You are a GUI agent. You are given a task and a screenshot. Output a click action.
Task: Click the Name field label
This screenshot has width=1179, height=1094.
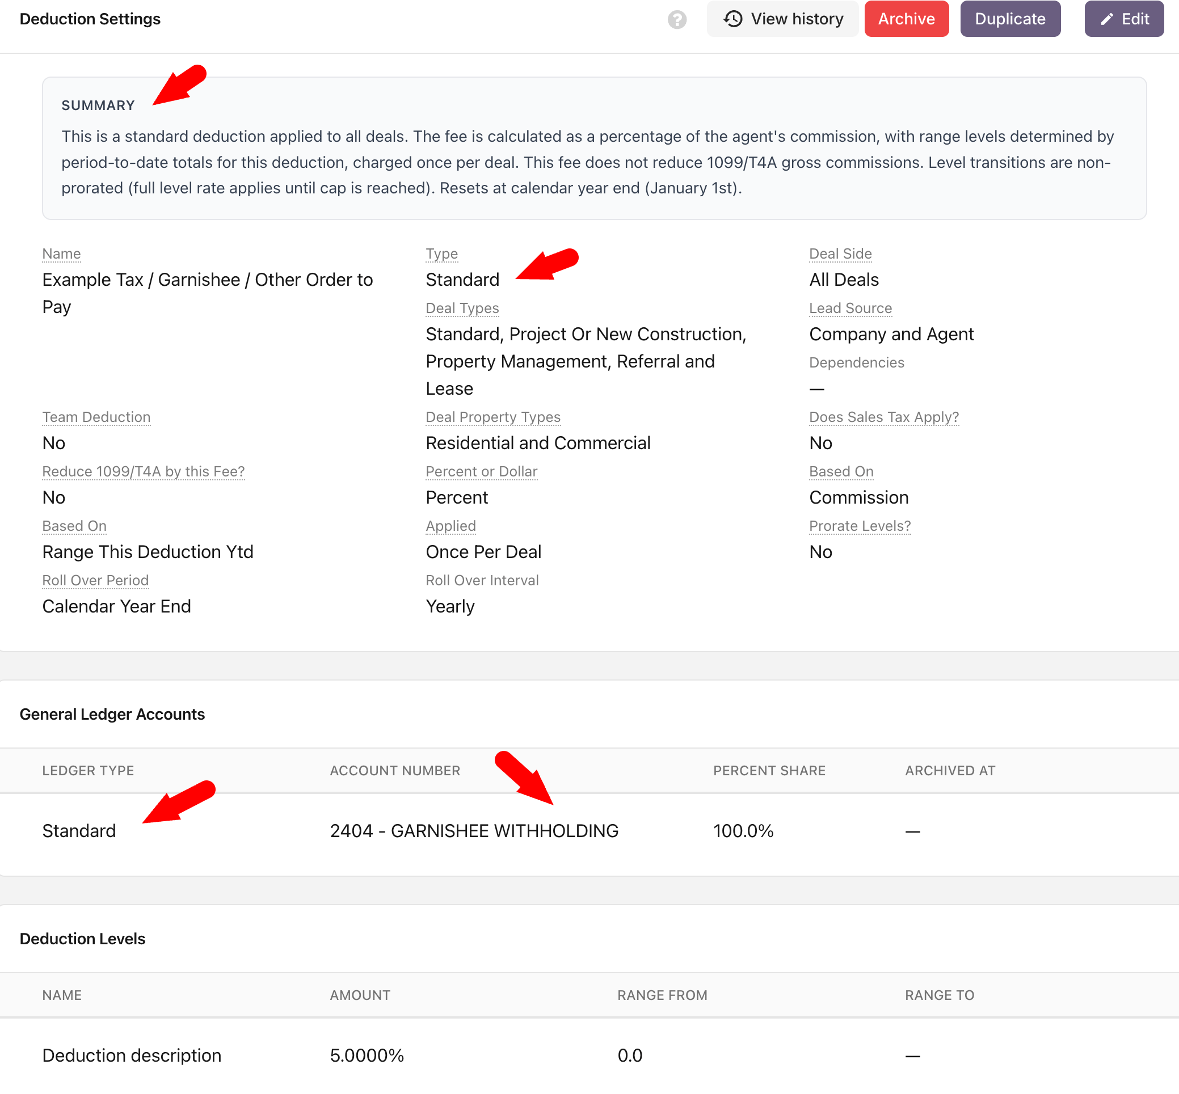click(62, 254)
